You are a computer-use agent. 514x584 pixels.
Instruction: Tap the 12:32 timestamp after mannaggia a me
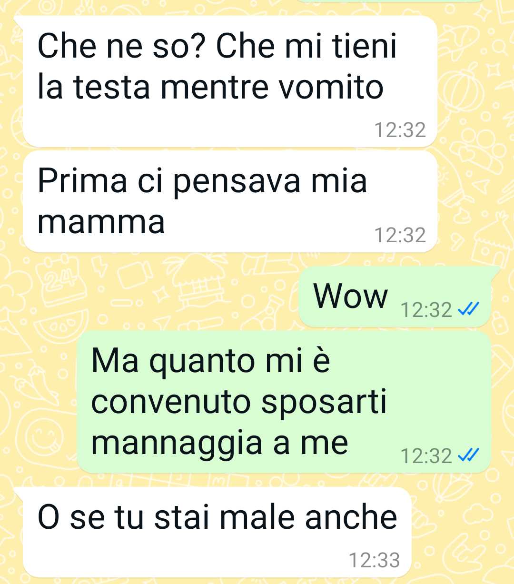[426, 456]
